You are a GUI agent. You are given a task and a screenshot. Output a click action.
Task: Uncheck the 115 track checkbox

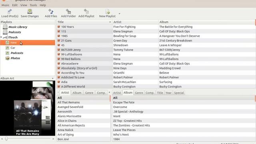click(59, 31)
